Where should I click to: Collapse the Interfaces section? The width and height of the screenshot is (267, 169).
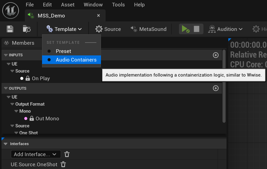point(6,144)
